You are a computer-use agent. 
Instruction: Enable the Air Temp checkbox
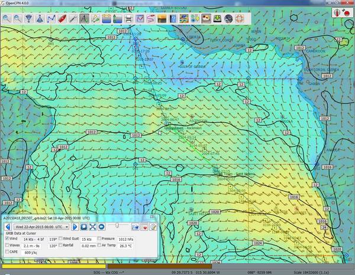coord(99,245)
